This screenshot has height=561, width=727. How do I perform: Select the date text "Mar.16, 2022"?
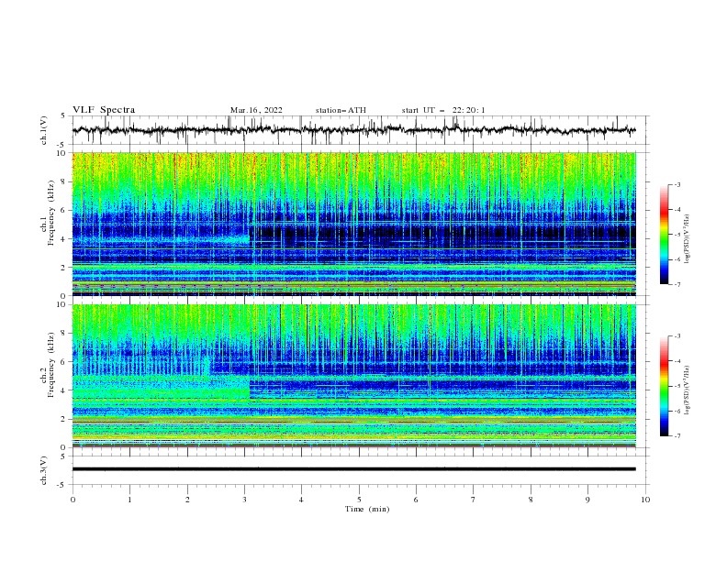tap(256, 110)
